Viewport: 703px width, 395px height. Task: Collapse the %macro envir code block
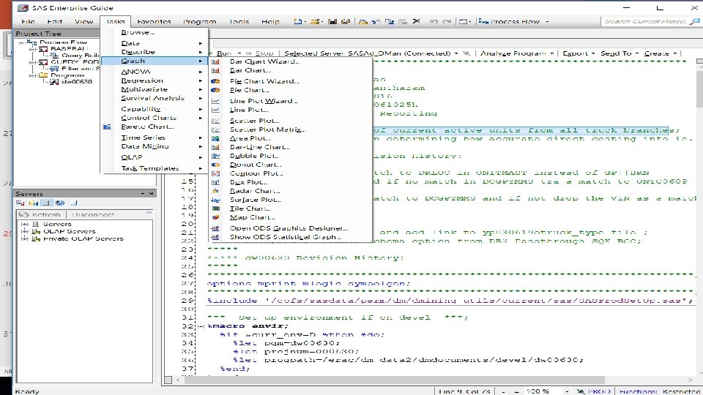click(x=201, y=325)
